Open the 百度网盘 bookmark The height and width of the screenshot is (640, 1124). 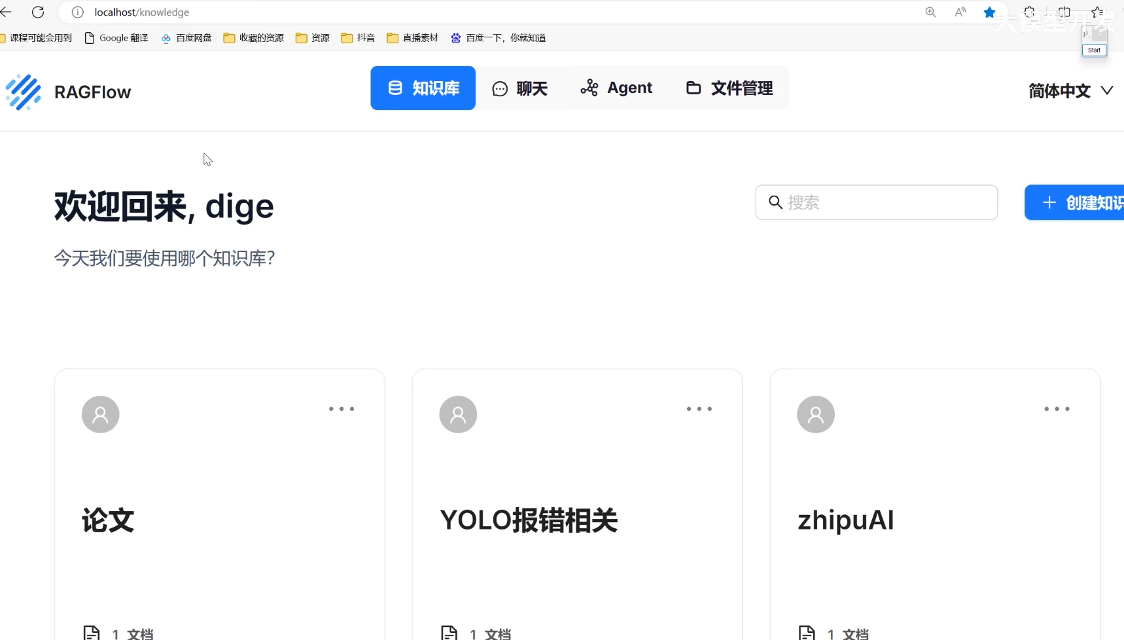(x=186, y=38)
